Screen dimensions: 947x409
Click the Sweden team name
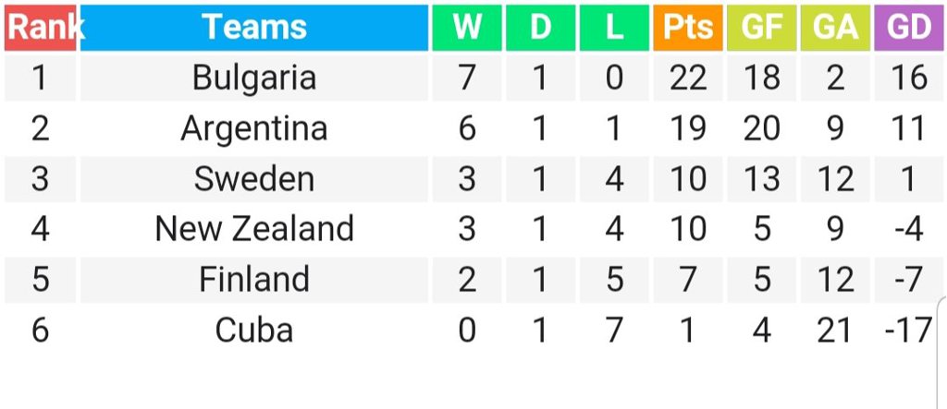click(253, 179)
